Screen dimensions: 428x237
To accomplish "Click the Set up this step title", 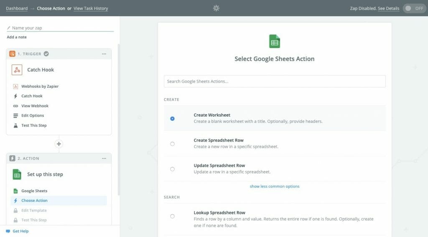I will click(45, 174).
